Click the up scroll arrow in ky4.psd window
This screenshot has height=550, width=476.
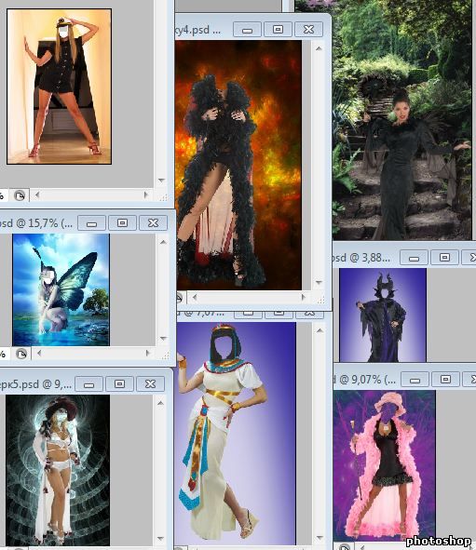coord(319,48)
